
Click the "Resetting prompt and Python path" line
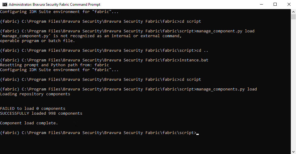(x=55, y=65)
